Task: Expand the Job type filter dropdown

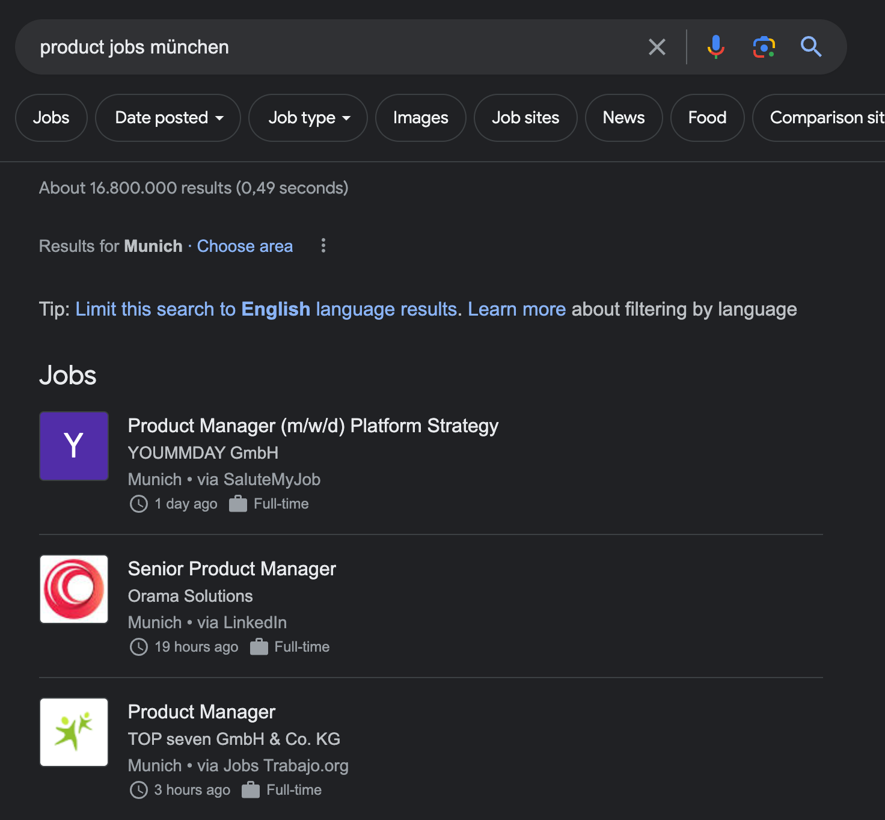Action: point(308,118)
